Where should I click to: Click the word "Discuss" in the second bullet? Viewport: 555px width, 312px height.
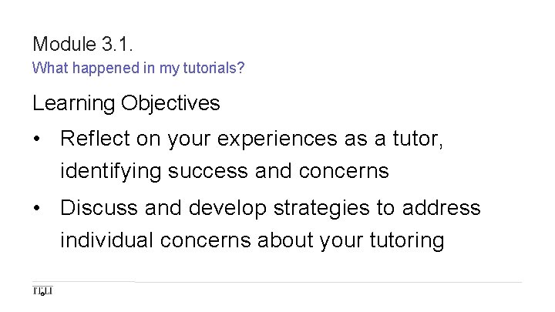point(99,208)
